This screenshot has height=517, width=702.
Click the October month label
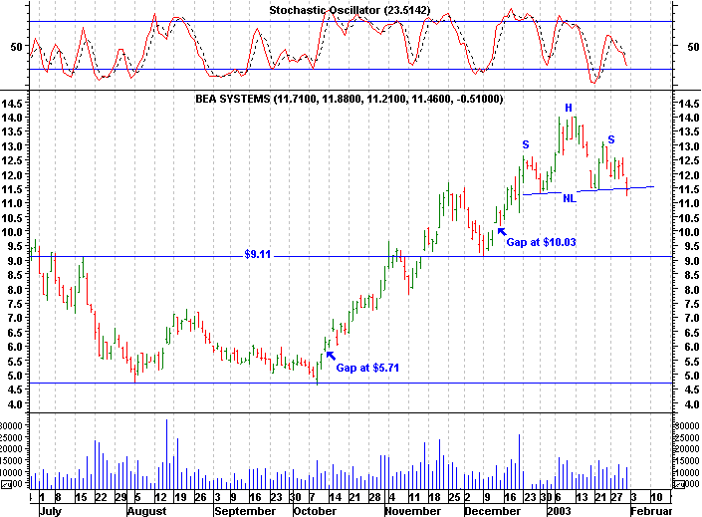point(315,511)
